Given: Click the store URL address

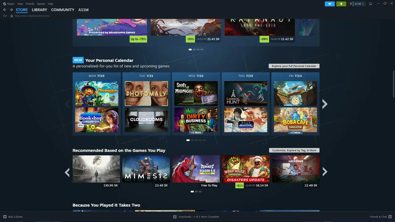Looking at the screenshot, I should point(32,16).
